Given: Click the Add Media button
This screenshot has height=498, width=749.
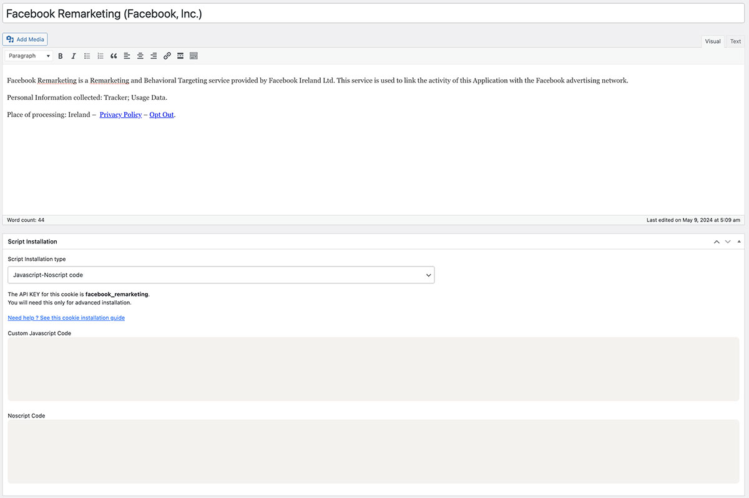Looking at the screenshot, I should coord(25,39).
